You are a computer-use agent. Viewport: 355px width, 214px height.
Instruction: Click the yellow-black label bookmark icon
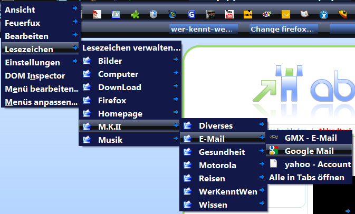tap(248, 14)
